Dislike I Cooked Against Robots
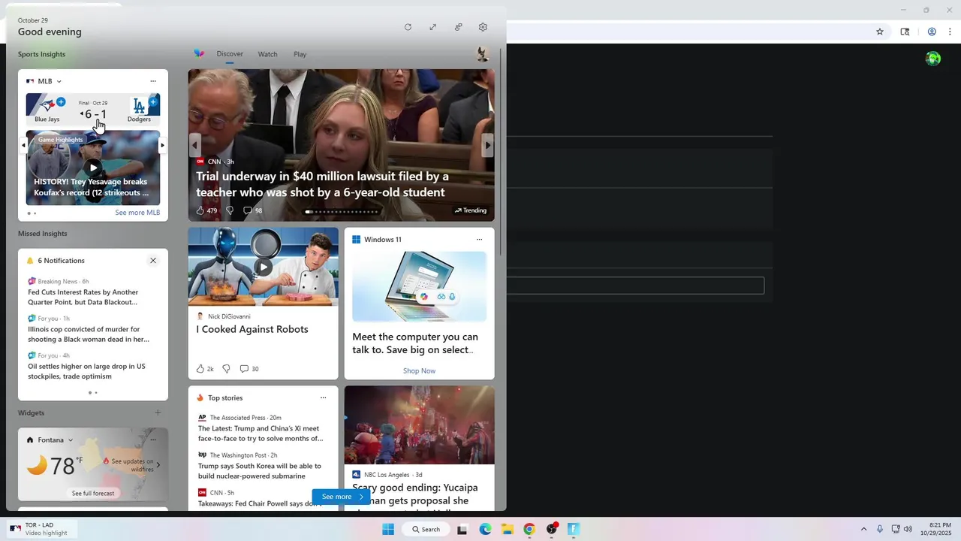The width and height of the screenshot is (961, 541). tap(226, 369)
